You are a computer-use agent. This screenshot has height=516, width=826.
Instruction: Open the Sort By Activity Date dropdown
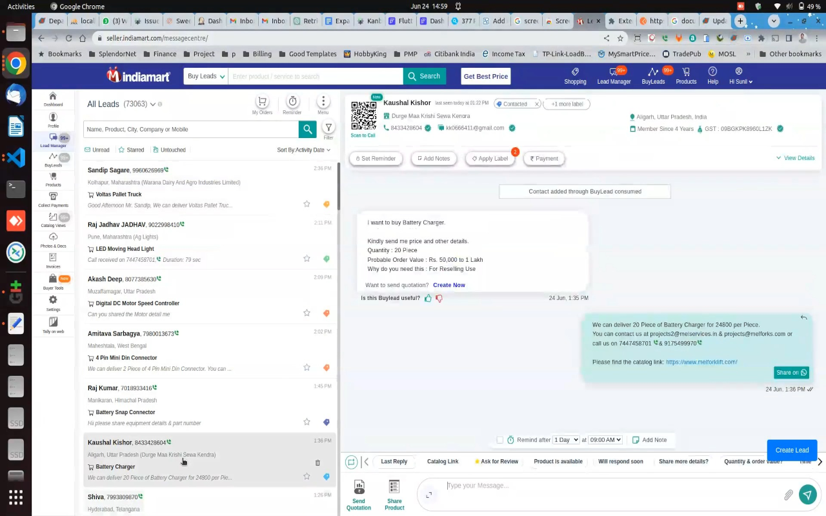pos(303,150)
